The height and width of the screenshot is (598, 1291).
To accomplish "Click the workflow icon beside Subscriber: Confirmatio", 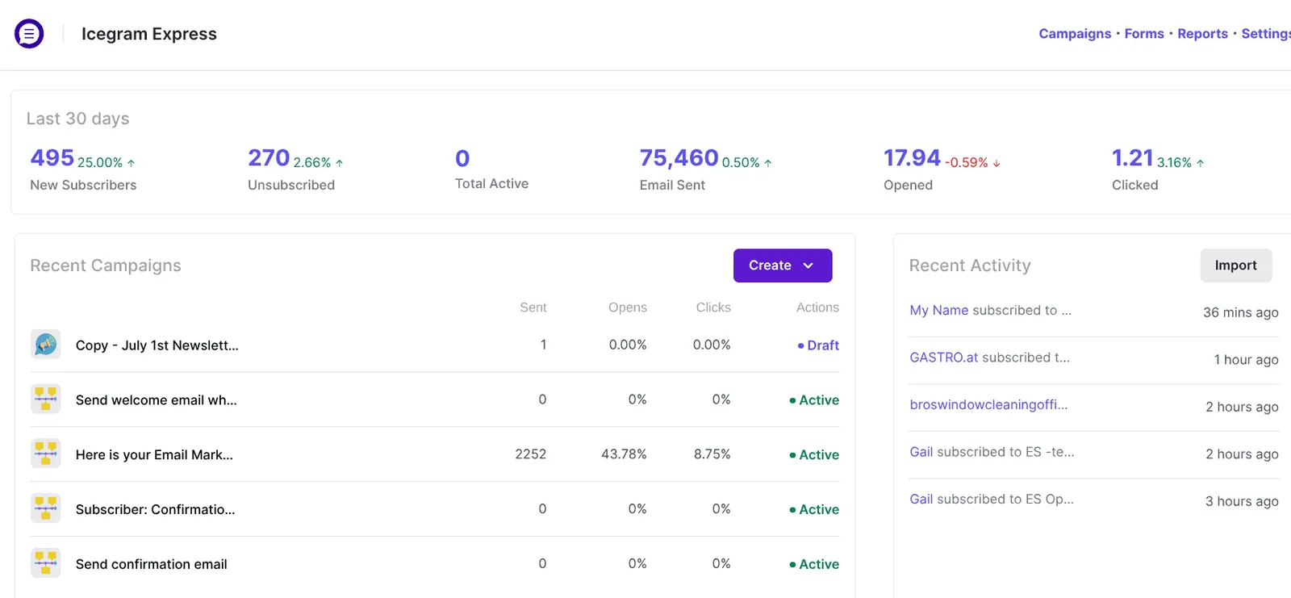I will pos(46,509).
